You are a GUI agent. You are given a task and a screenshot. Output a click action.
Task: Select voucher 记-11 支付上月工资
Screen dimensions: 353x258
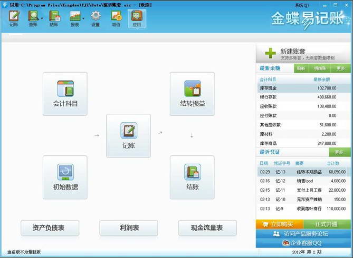point(304,190)
